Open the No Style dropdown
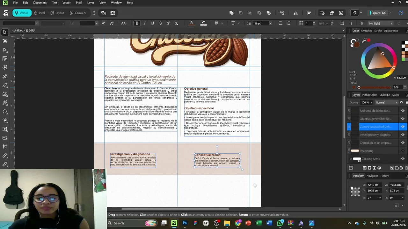Image resolution: width=408 pixels, height=229 pixels. pos(381,23)
